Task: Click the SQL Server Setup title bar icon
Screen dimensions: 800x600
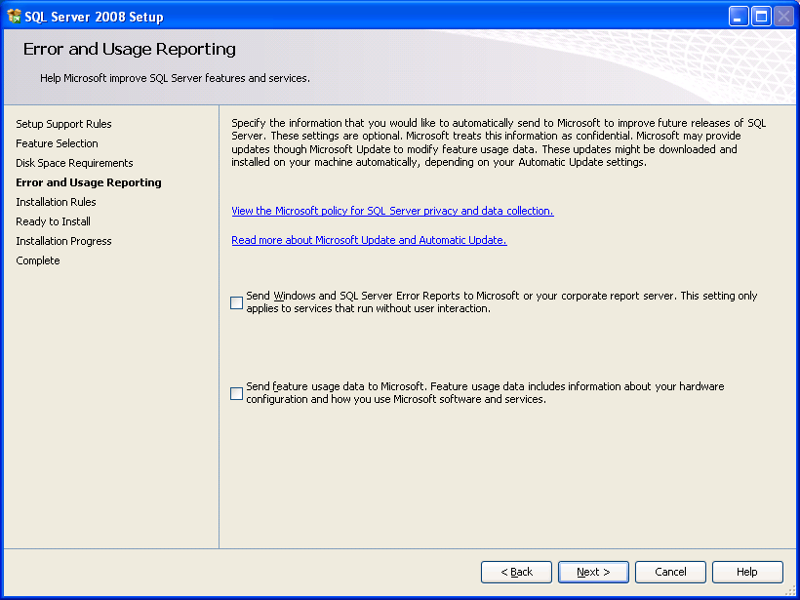Action: [14, 17]
